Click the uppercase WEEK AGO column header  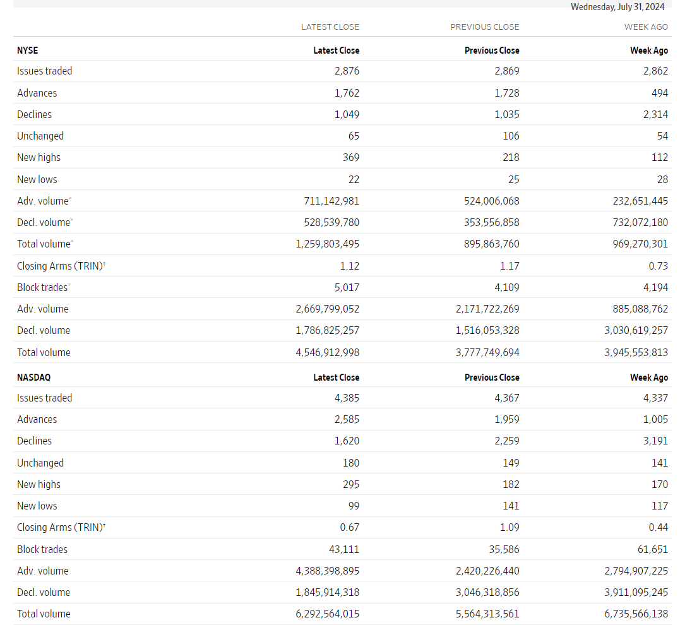pos(646,27)
